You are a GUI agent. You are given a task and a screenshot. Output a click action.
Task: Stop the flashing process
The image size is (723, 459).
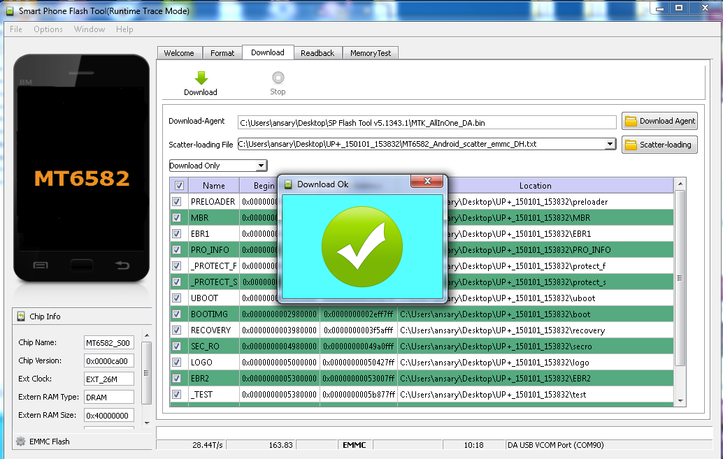pos(278,83)
